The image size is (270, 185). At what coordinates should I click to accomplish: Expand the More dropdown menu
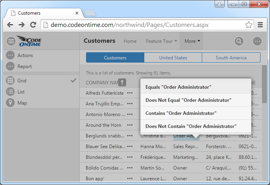[192, 41]
